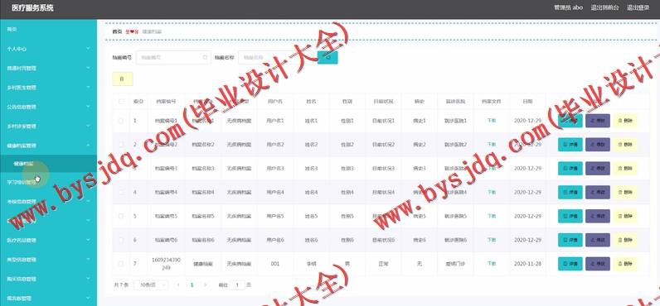Open 留言板管理 sidebar menu
This screenshot has width=660, height=306.
point(48,299)
